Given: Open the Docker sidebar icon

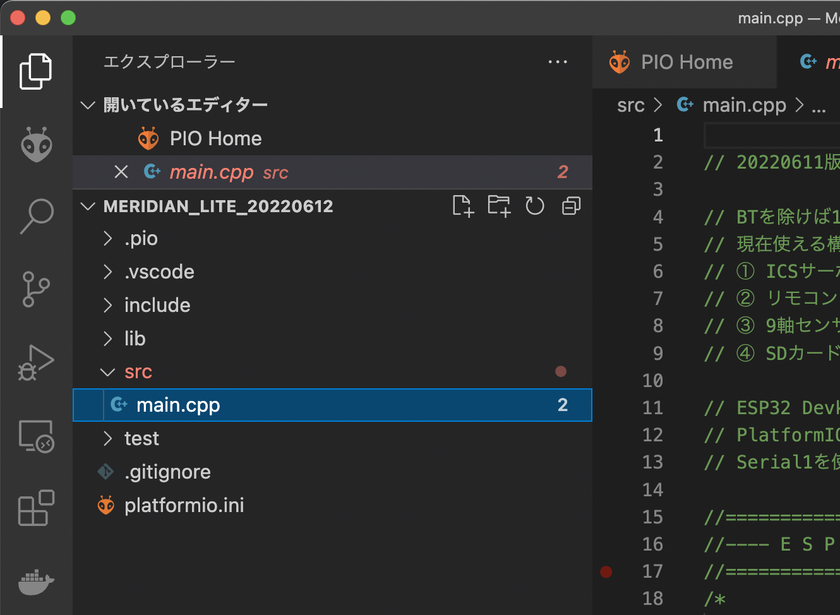Looking at the screenshot, I should 36,582.
